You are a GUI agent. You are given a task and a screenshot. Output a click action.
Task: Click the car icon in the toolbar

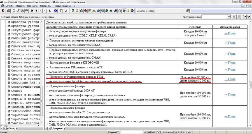pos(26,11)
